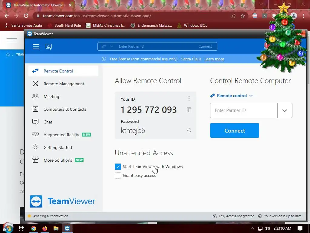Switch to Chrome from taskbar
Viewport: 310px width, 233px height.
tap(33, 228)
